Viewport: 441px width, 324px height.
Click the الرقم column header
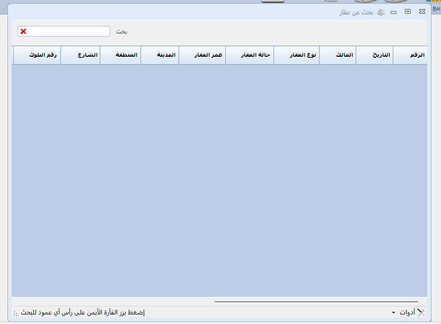tap(410, 55)
